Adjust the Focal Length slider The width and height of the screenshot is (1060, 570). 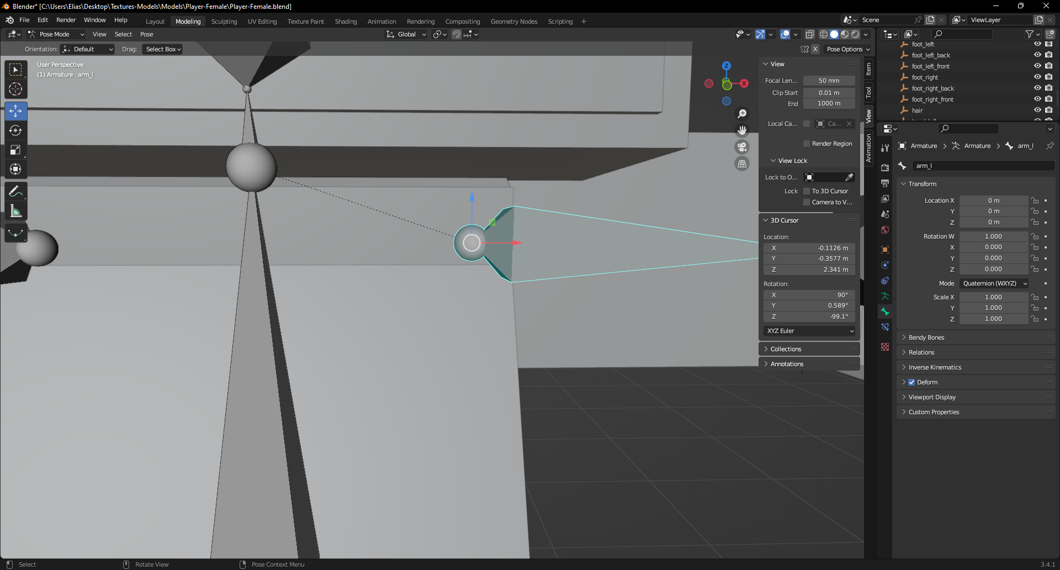829,81
